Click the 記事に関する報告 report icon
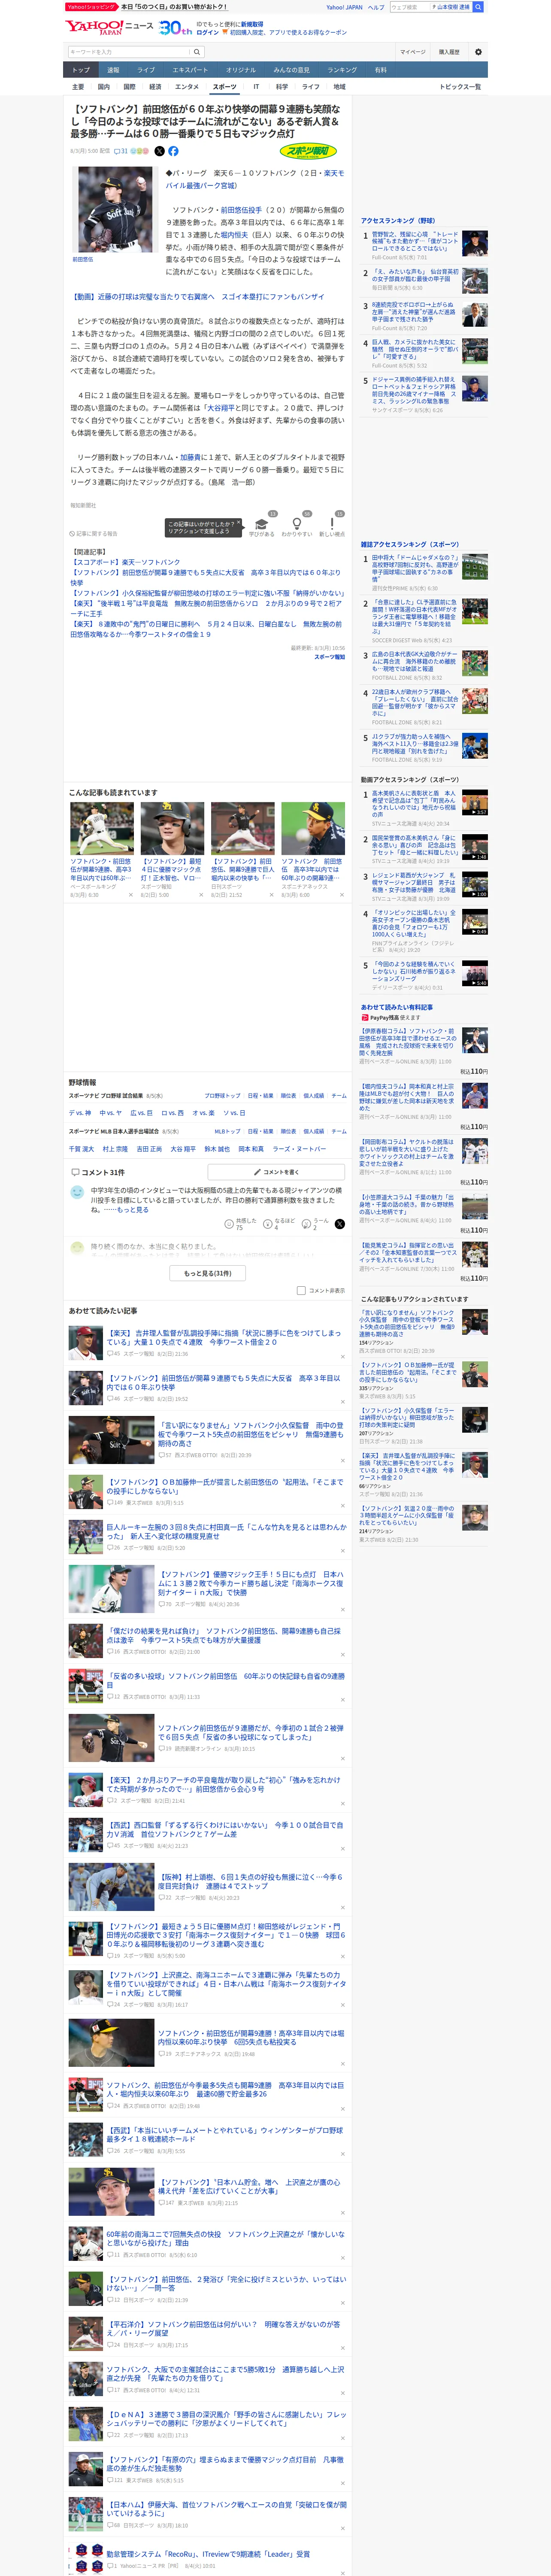Image resolution: width=551 pixels, height=2576 pixels. coord(93,534)
